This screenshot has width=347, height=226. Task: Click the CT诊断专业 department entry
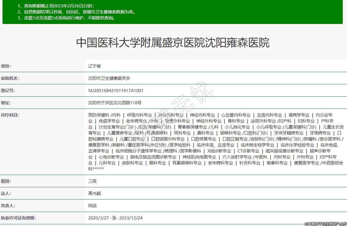[x=248, y=151]
